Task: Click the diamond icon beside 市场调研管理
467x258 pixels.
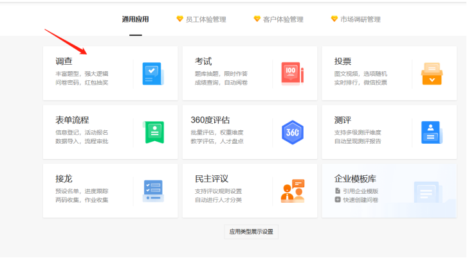Action: tap(334, 19)
